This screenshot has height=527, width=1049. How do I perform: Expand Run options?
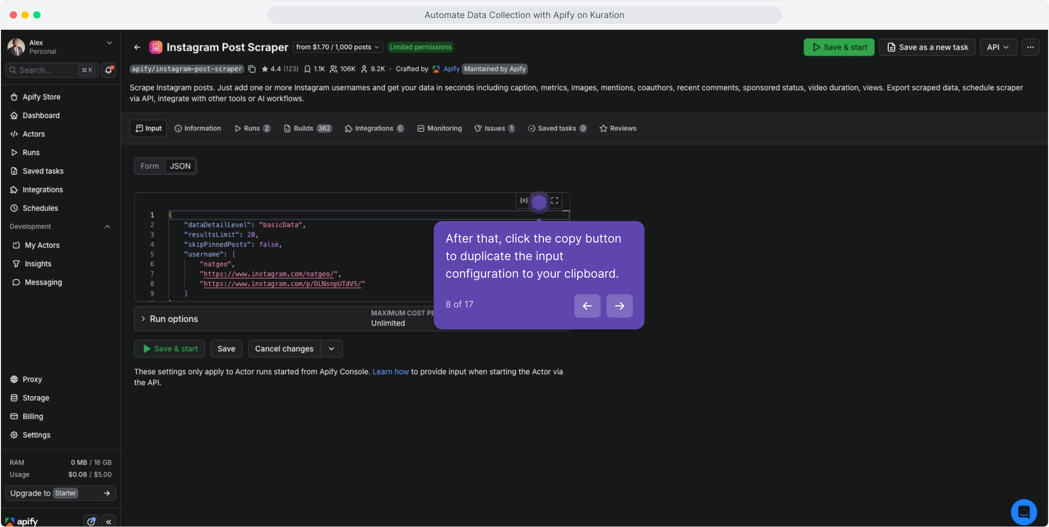(x=169, y=319)
